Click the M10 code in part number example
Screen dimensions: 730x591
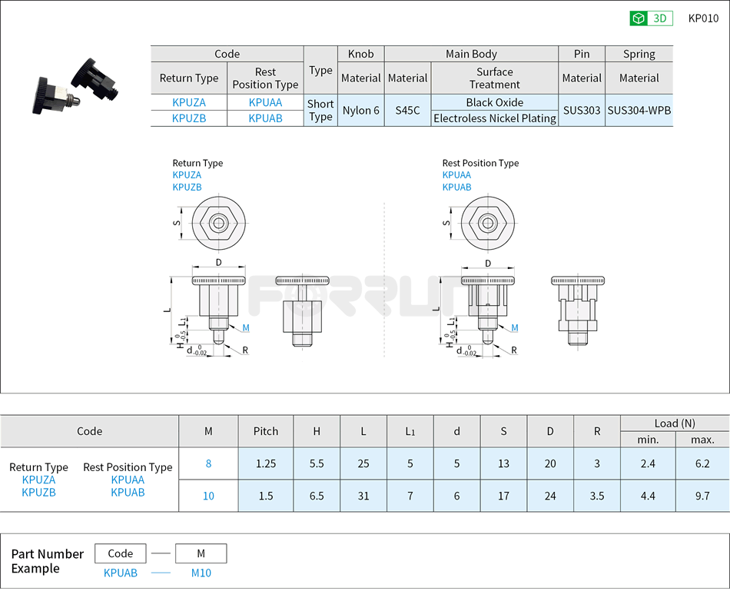(x=200, y=573)
